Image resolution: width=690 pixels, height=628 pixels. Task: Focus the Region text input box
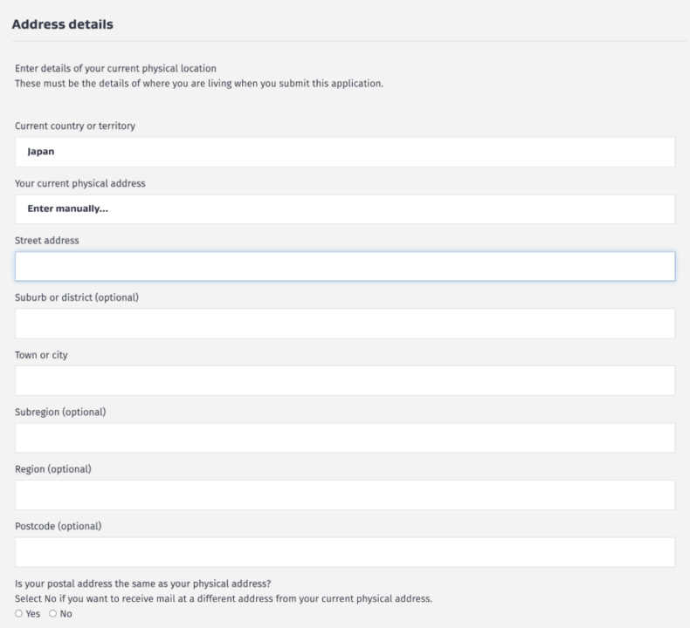345,495
